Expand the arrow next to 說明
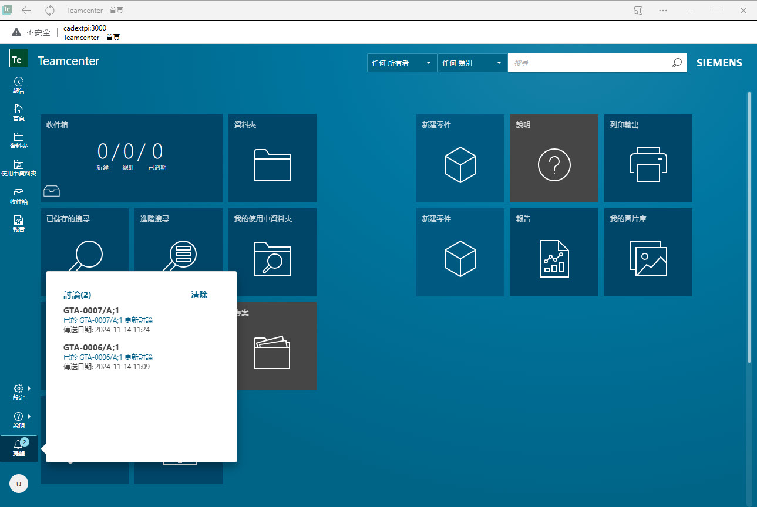This screenshot has height=507, width=757. click(29, 416)
